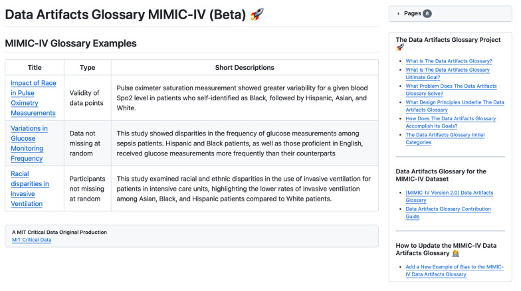
Task: Open How Does The Glossary Accomplish Goals link
Action: click(451, 122)
